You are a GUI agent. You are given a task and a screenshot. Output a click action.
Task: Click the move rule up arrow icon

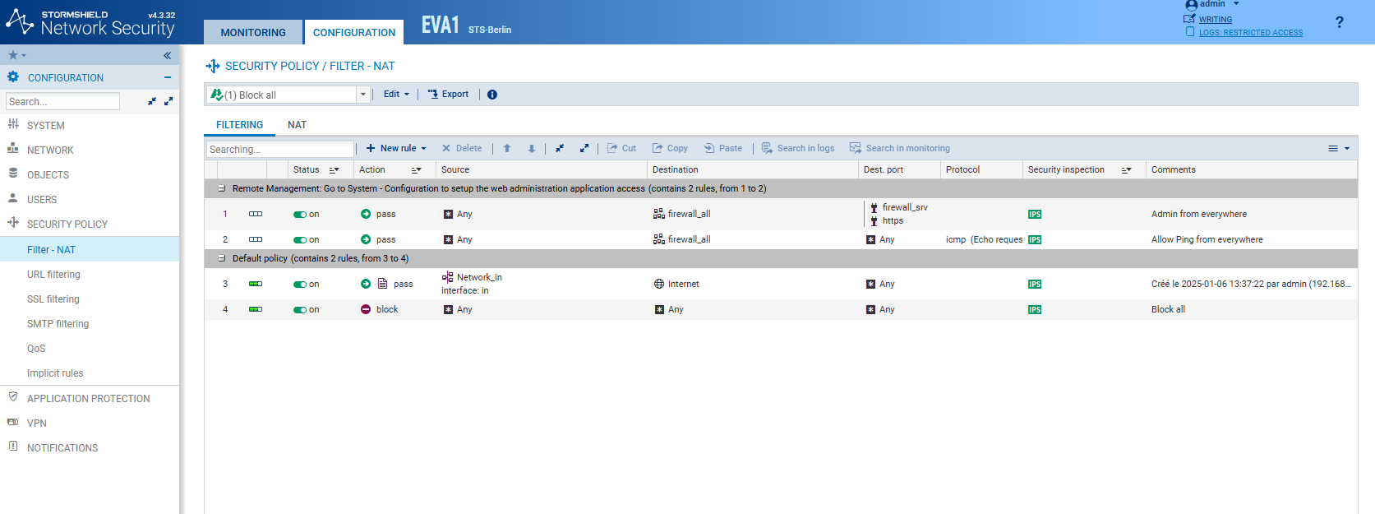507,149
